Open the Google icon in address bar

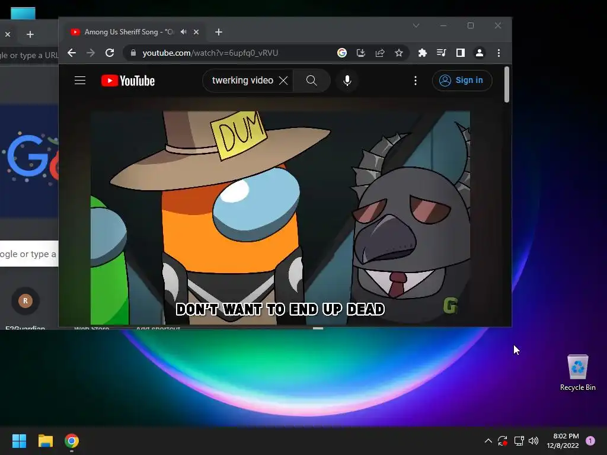coord(342,53)
